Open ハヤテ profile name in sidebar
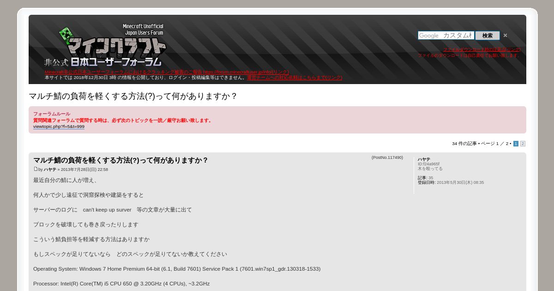This screenshot has height=291, width=554. click(x=424, y=159)
